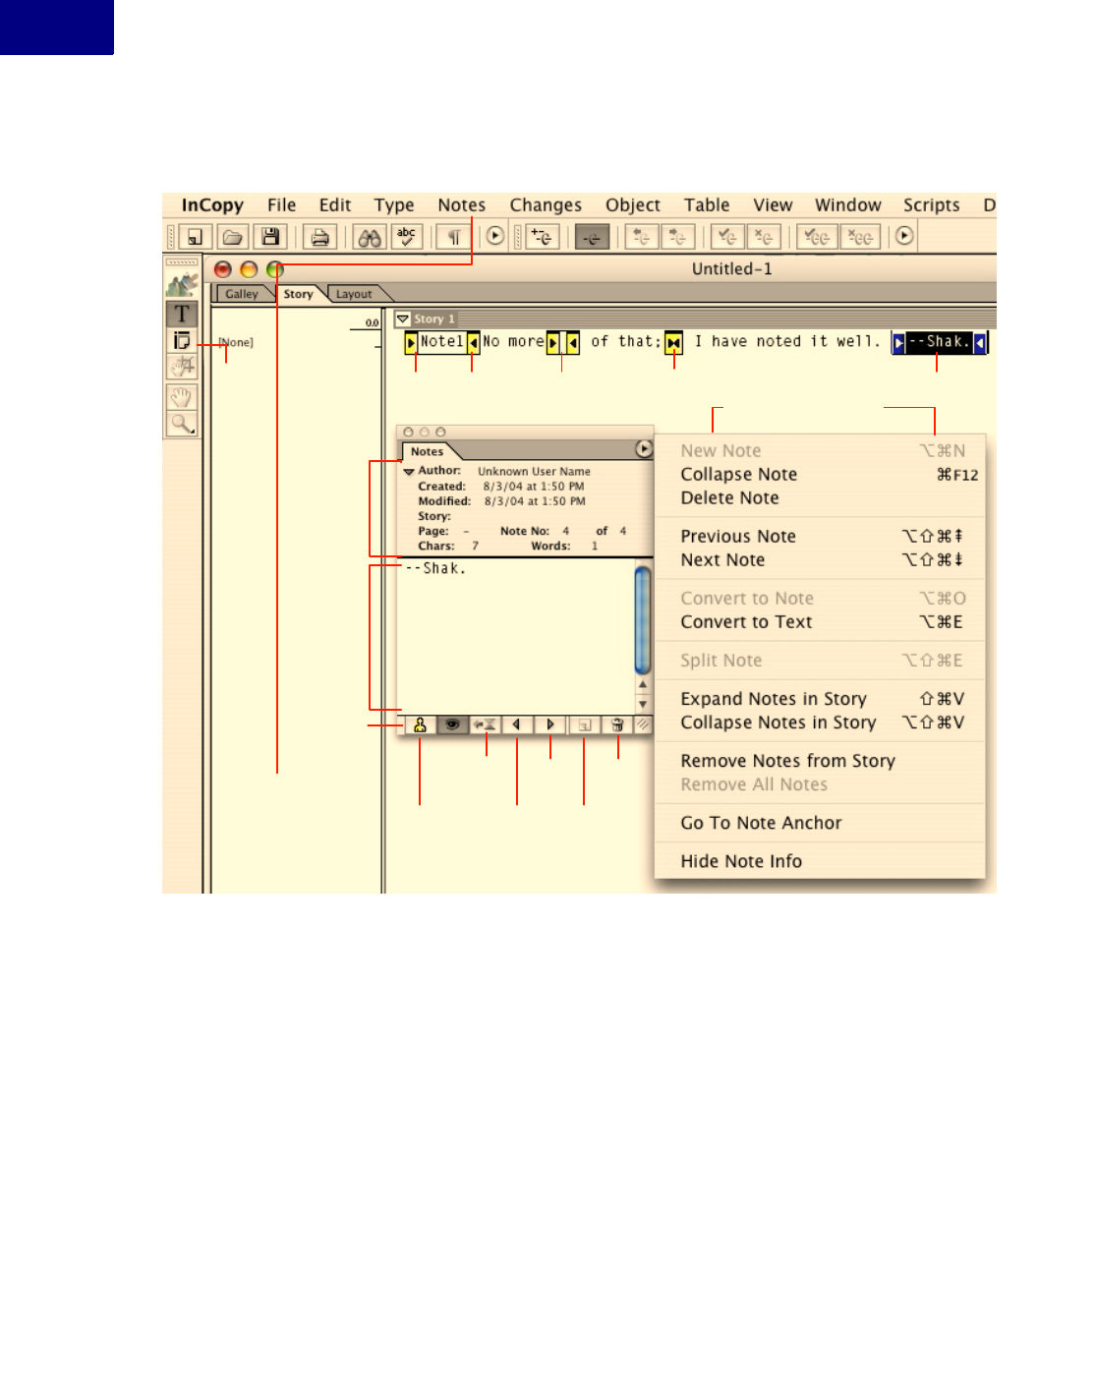The image size is (1095, 1390).
Task: Click the Save floppy disk icon
Action: [x=270, y=237]
